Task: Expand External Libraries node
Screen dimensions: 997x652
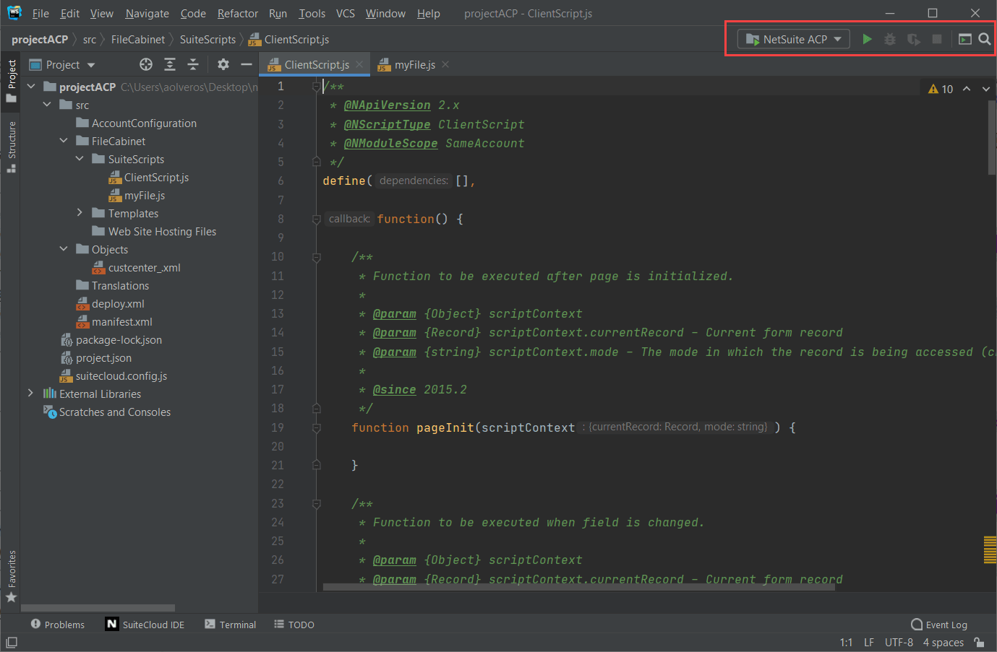Action: tap(30, 394)
